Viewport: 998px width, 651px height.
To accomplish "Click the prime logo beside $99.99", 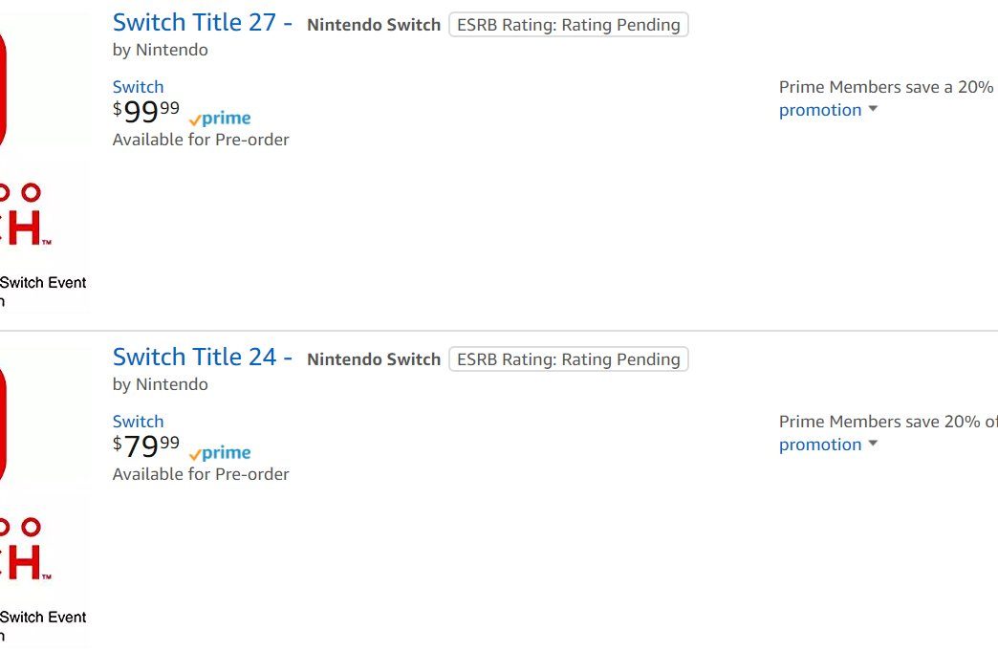I will (221, 119).
